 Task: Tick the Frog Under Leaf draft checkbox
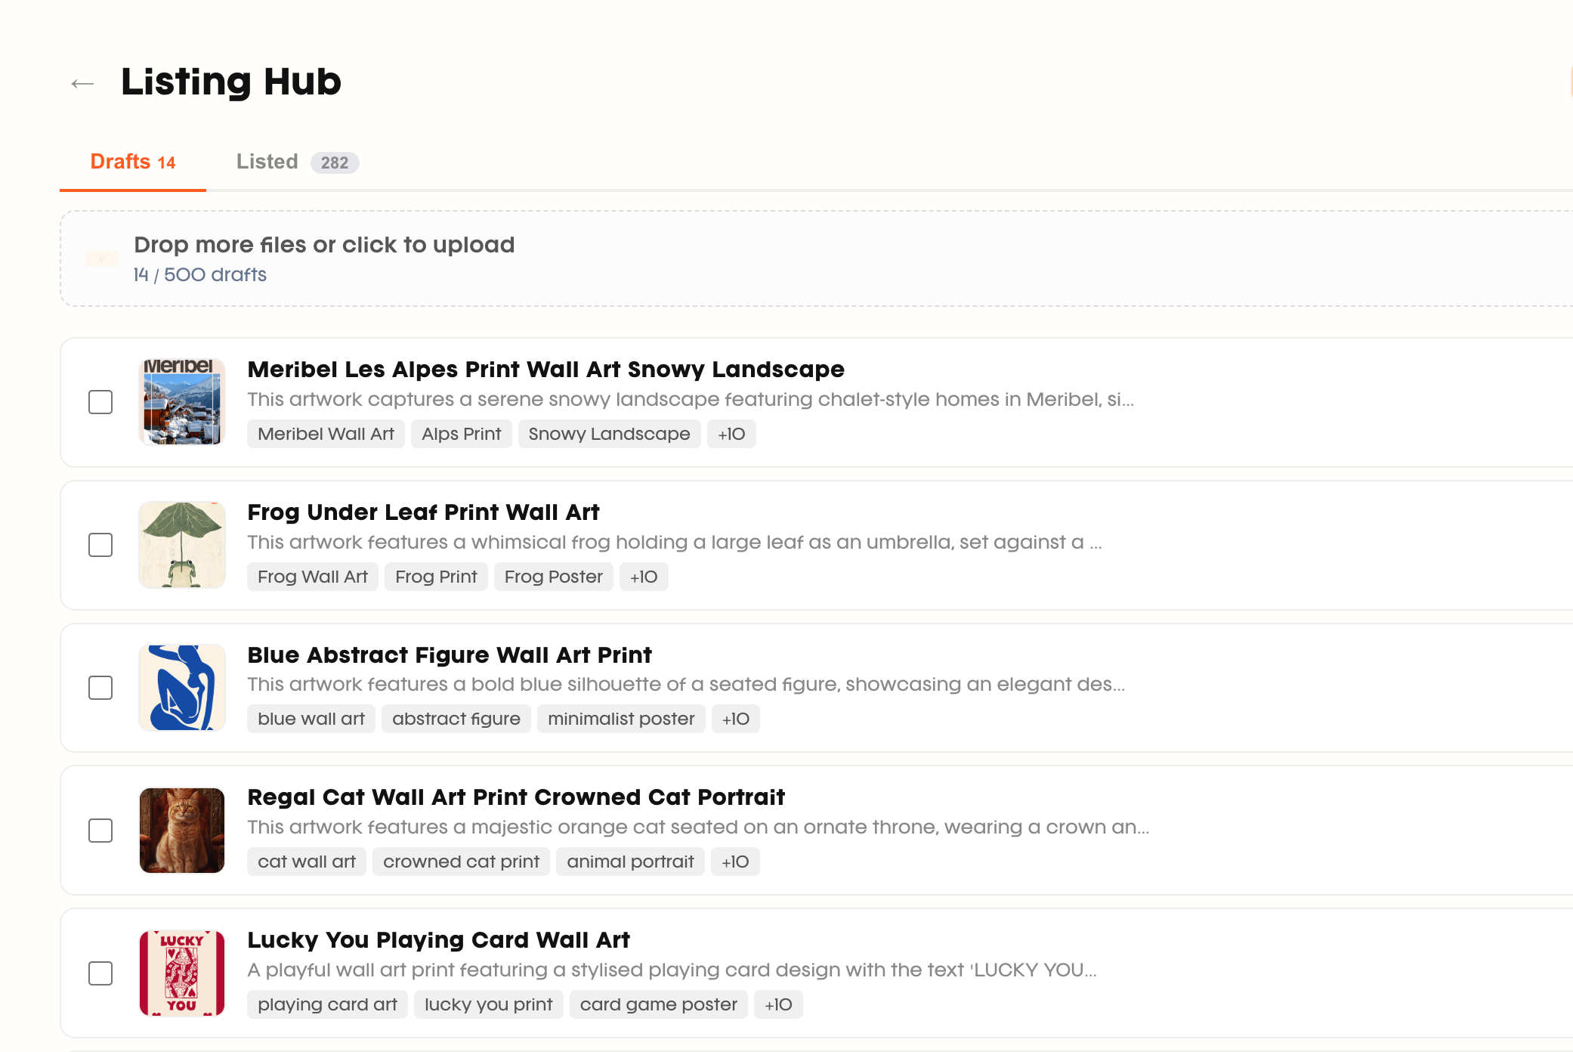click(100, 545)
